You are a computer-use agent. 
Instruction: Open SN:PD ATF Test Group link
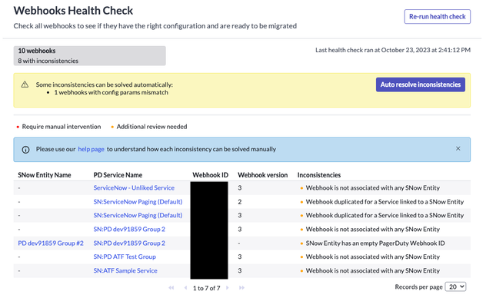point(125,257)
